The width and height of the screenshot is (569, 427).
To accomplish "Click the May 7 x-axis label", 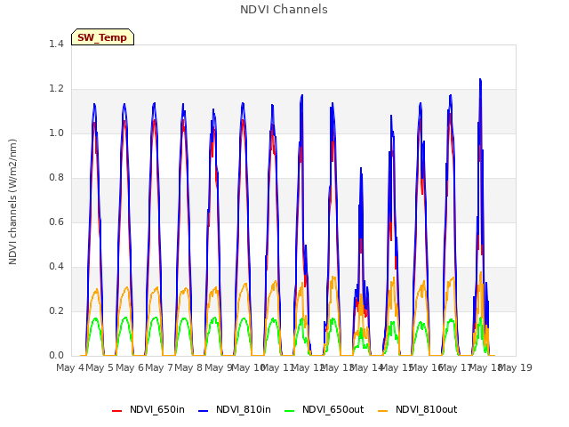I will click(159, 367).
